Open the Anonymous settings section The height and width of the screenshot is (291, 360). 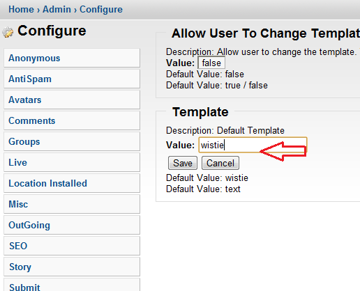tap(72, 58)
